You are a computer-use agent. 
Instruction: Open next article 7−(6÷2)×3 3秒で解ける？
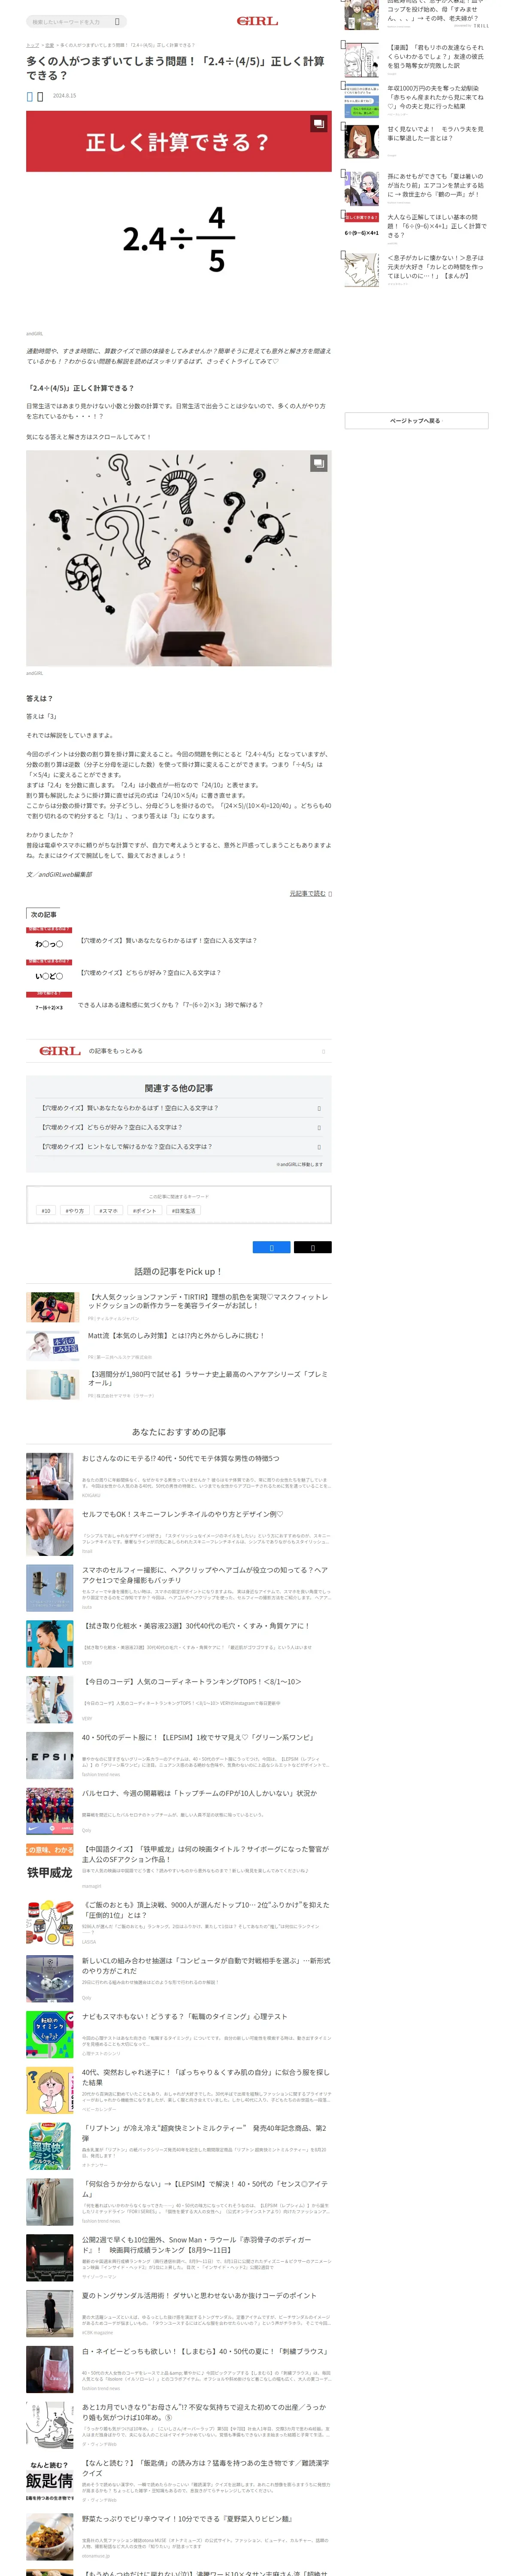(x=171, y=1004)
